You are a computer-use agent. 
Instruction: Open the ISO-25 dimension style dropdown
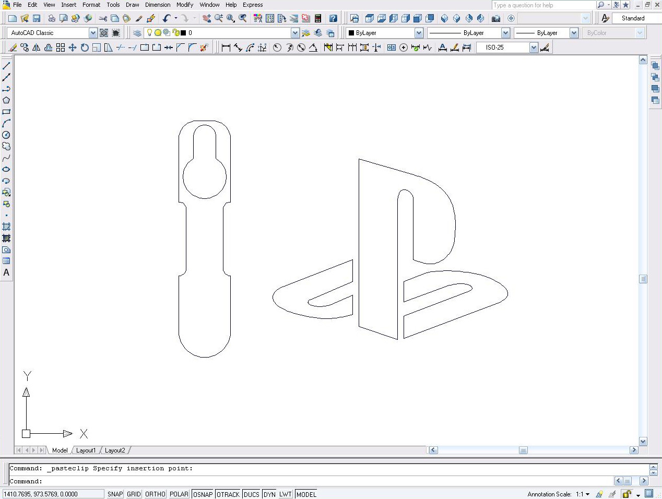pyautogui.click(x=534, y=47)
